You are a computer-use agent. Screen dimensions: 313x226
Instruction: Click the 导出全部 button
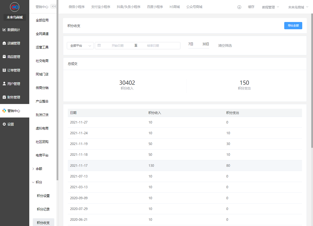pyautogui.click(x=293, y=25)
